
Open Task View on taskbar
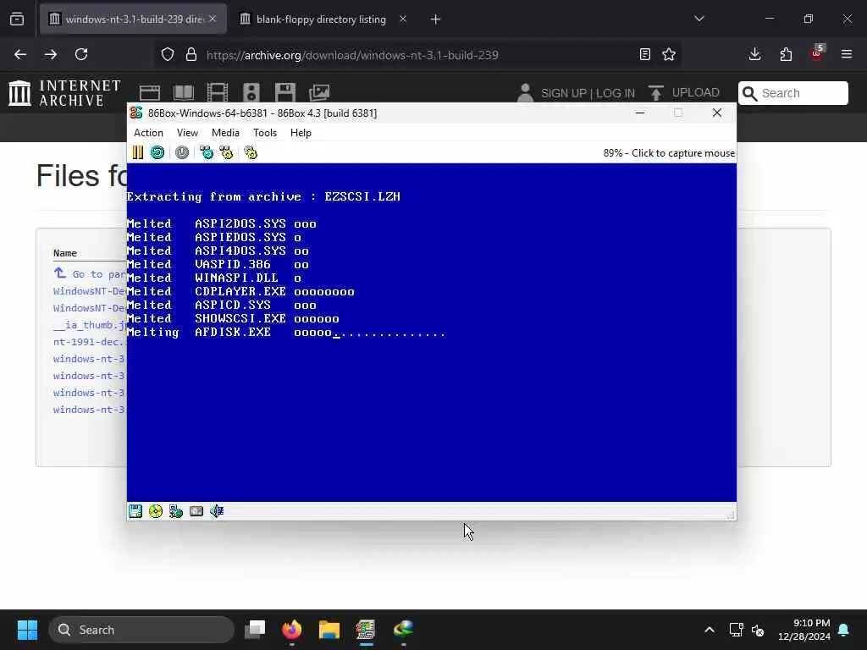click(255, 630)
